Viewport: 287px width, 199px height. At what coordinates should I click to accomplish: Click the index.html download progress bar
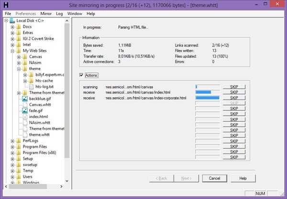208,92
